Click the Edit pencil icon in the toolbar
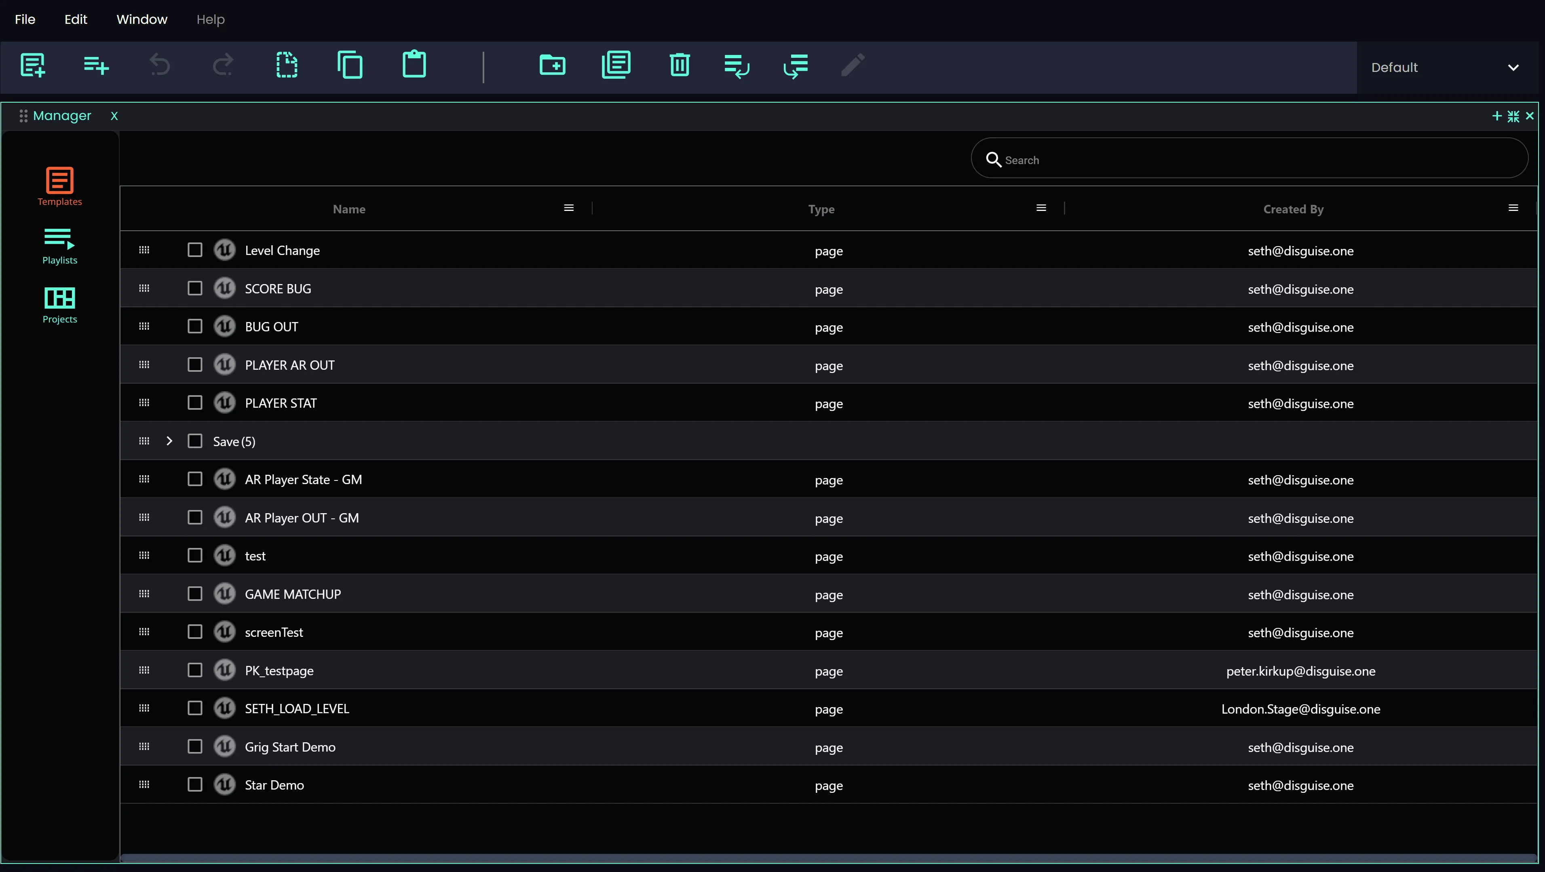The image size is (1545, 872). tap(852, 65)
